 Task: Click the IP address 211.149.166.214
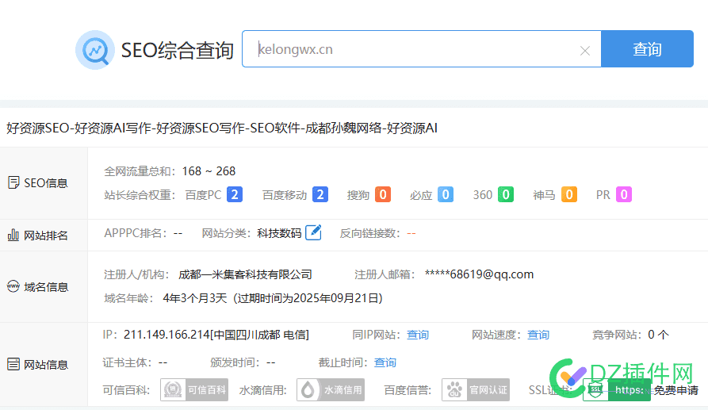[x=166, y=335]
